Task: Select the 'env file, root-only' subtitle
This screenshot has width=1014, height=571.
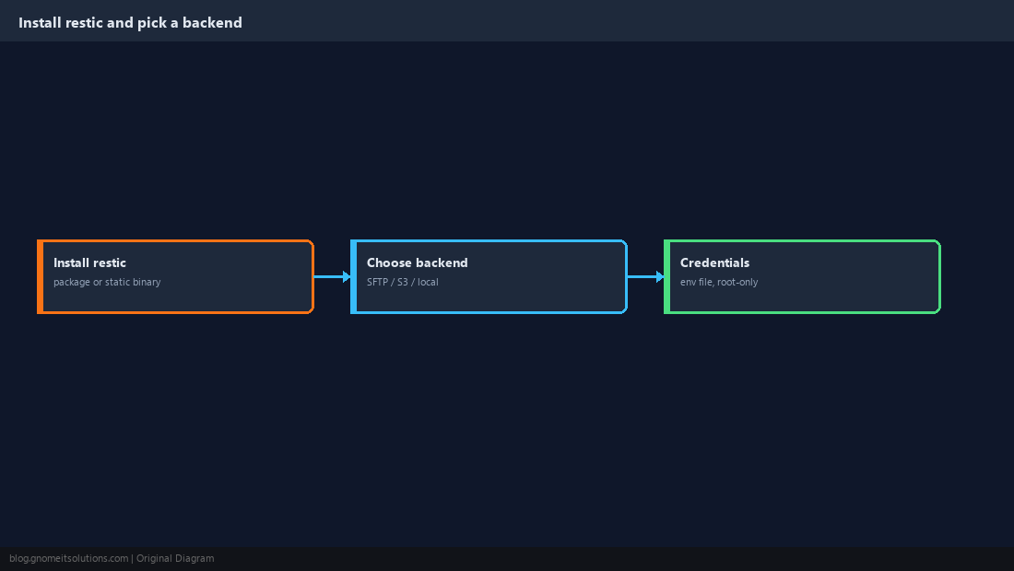Action: point(719,282)
